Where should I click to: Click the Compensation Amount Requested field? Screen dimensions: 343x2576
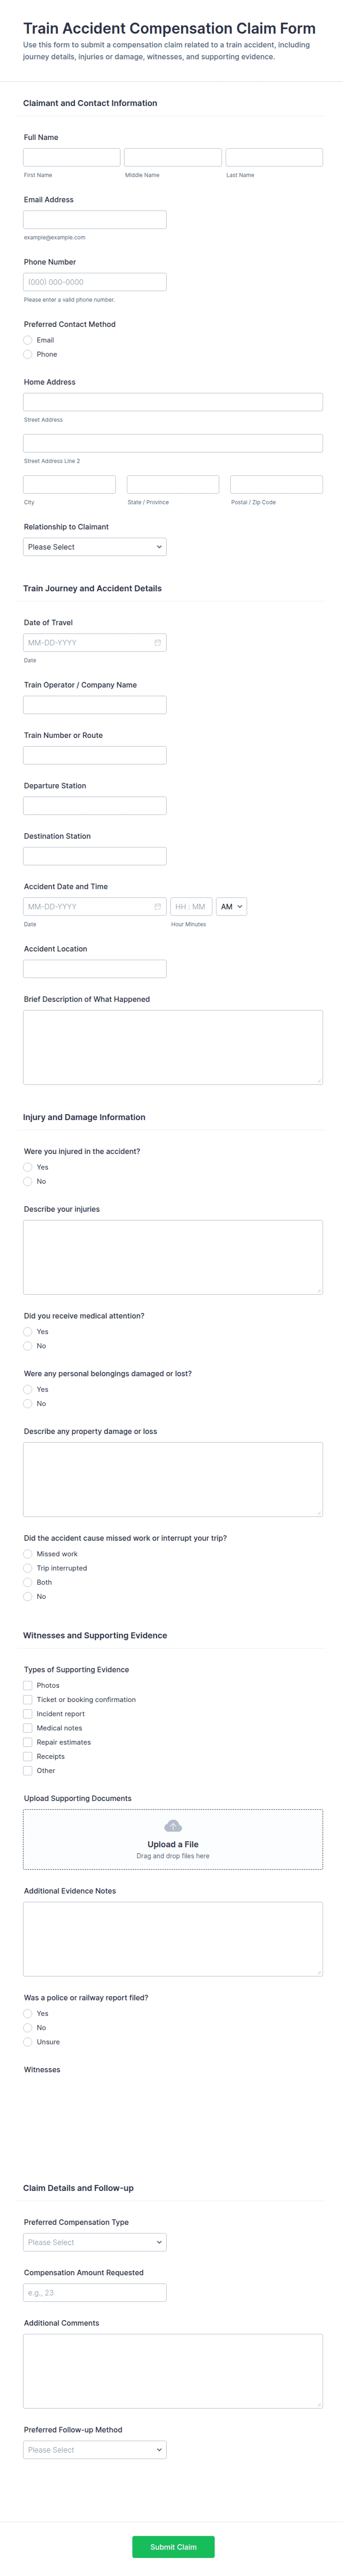[95, 2292]
